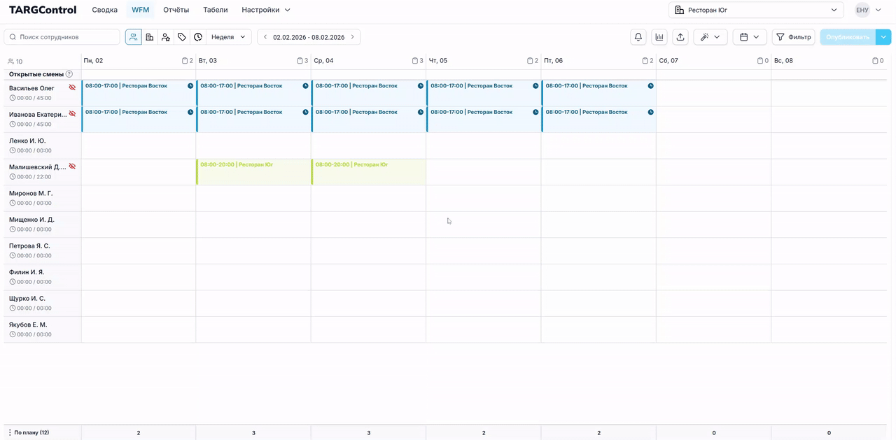
Task: Toggle crossed-eye icon for Васильев Олег
Action: pos(72,88)
